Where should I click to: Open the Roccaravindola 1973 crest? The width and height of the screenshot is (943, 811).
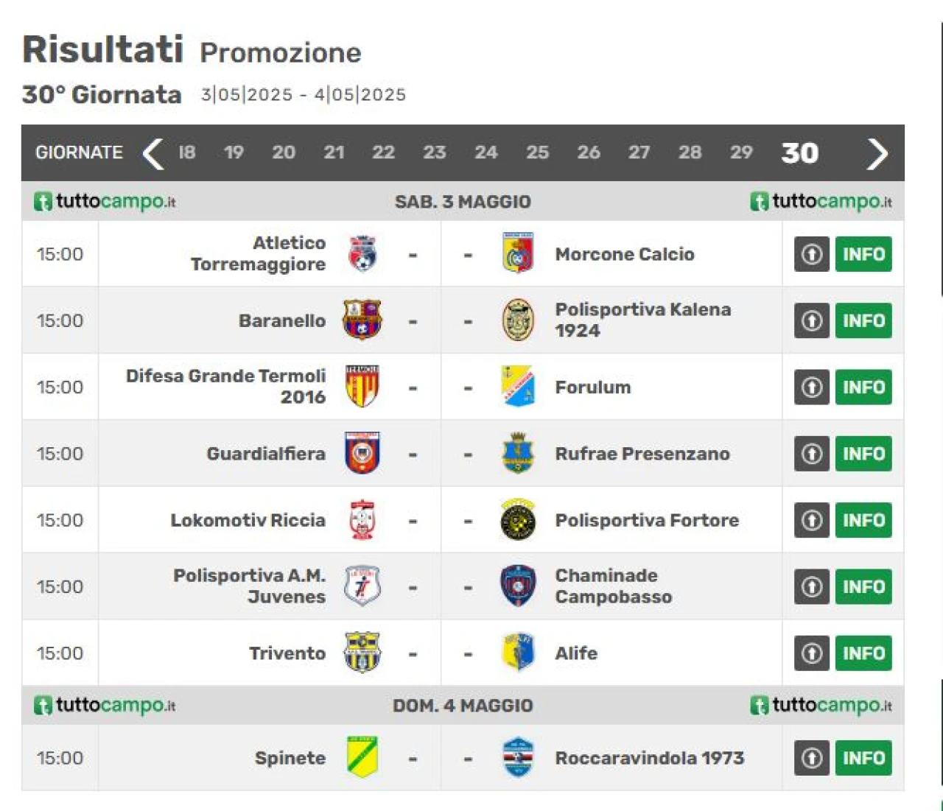pyautogui.click(x=518, y=757)
